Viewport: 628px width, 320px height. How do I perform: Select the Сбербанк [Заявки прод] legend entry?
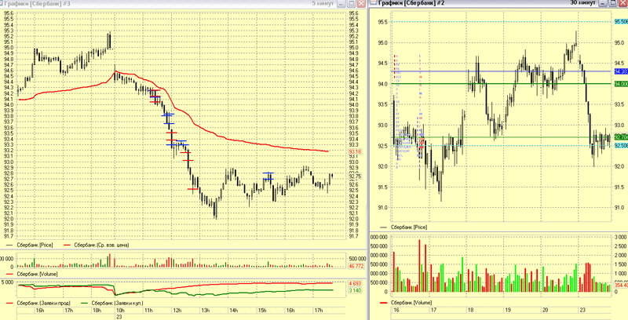[38, 303]
